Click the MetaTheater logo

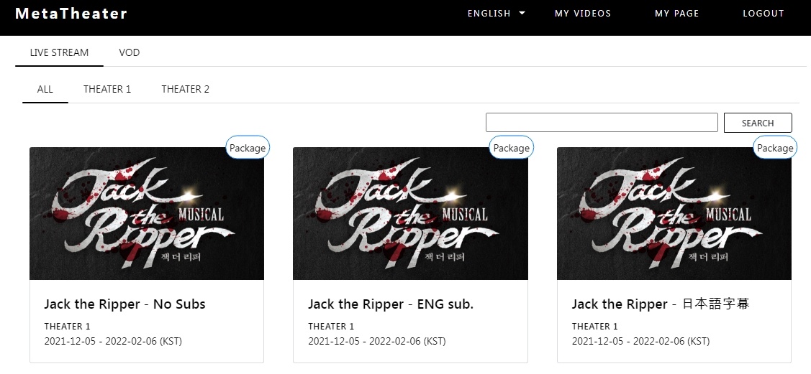[x=71, y=14]
